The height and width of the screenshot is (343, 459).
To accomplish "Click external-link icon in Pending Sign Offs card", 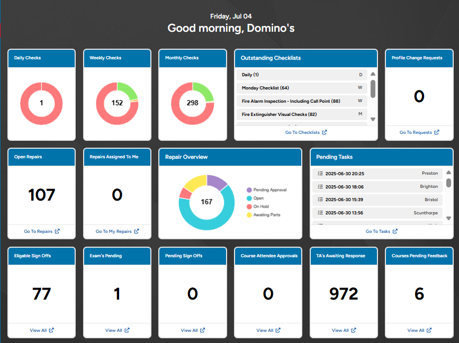I will (202, 330).
